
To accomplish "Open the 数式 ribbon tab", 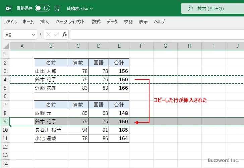I will click(x=96, y=22).
